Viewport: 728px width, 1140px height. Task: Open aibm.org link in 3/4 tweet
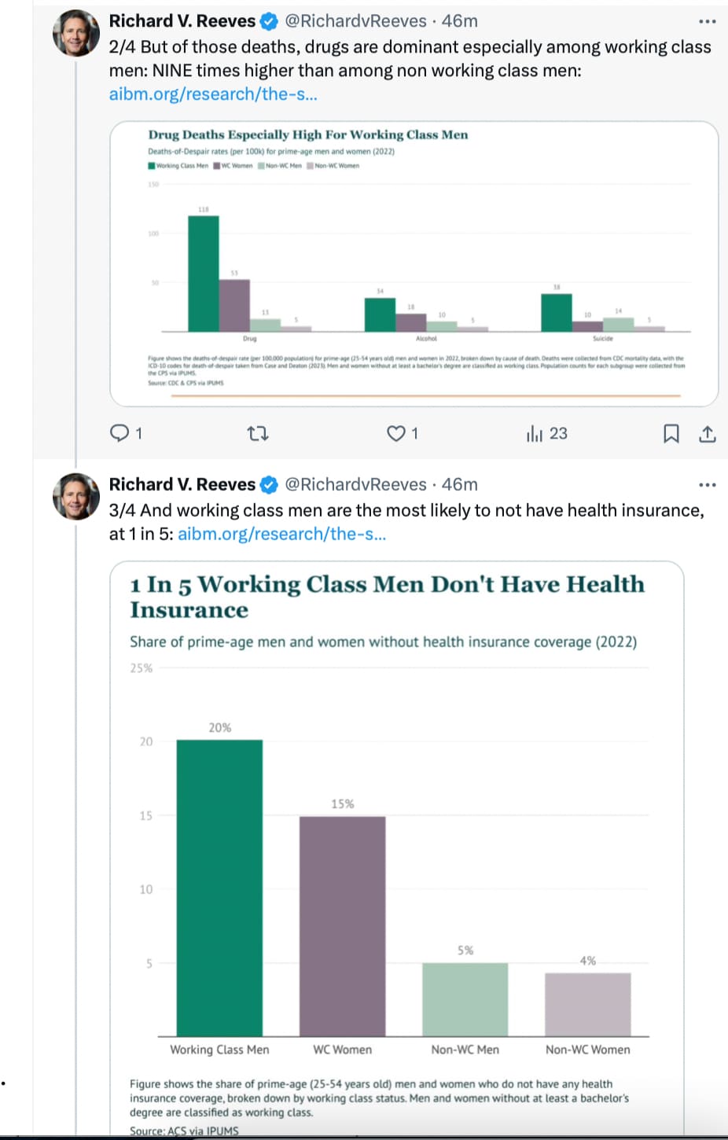click(x=282, y=534)
